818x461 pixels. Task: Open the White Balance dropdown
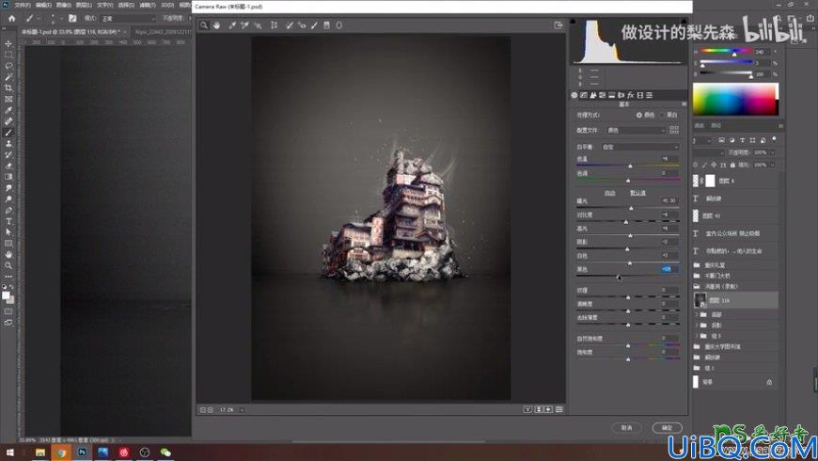click(640, 147)
